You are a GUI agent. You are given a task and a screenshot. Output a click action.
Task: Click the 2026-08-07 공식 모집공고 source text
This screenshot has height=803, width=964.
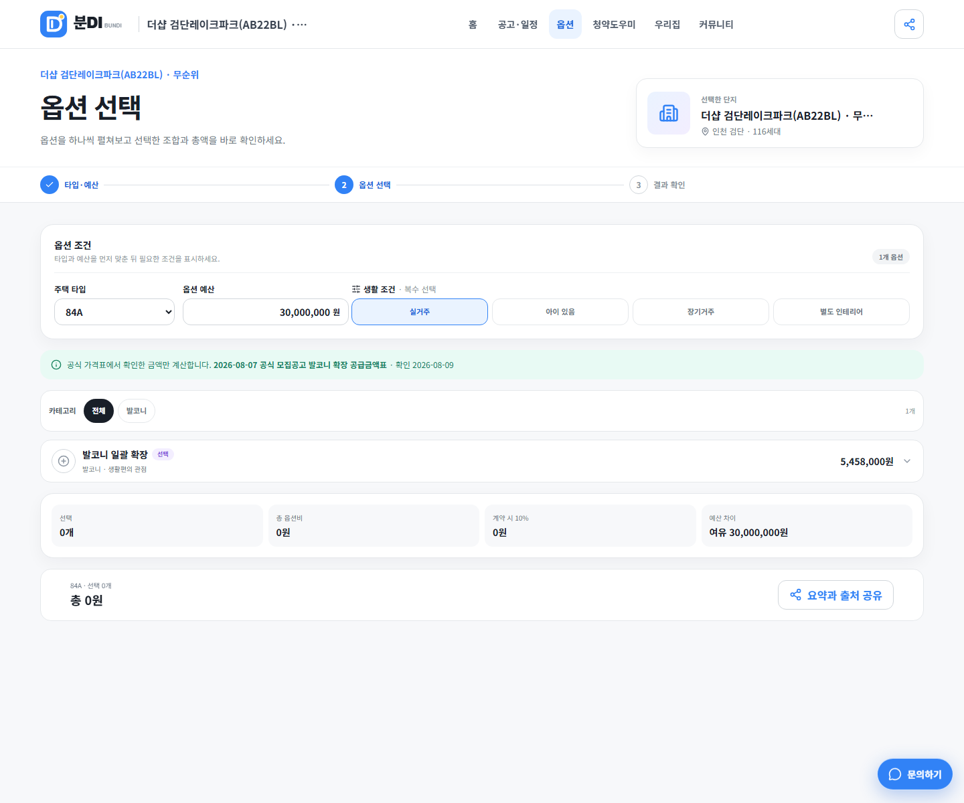[x=300, y=365]
